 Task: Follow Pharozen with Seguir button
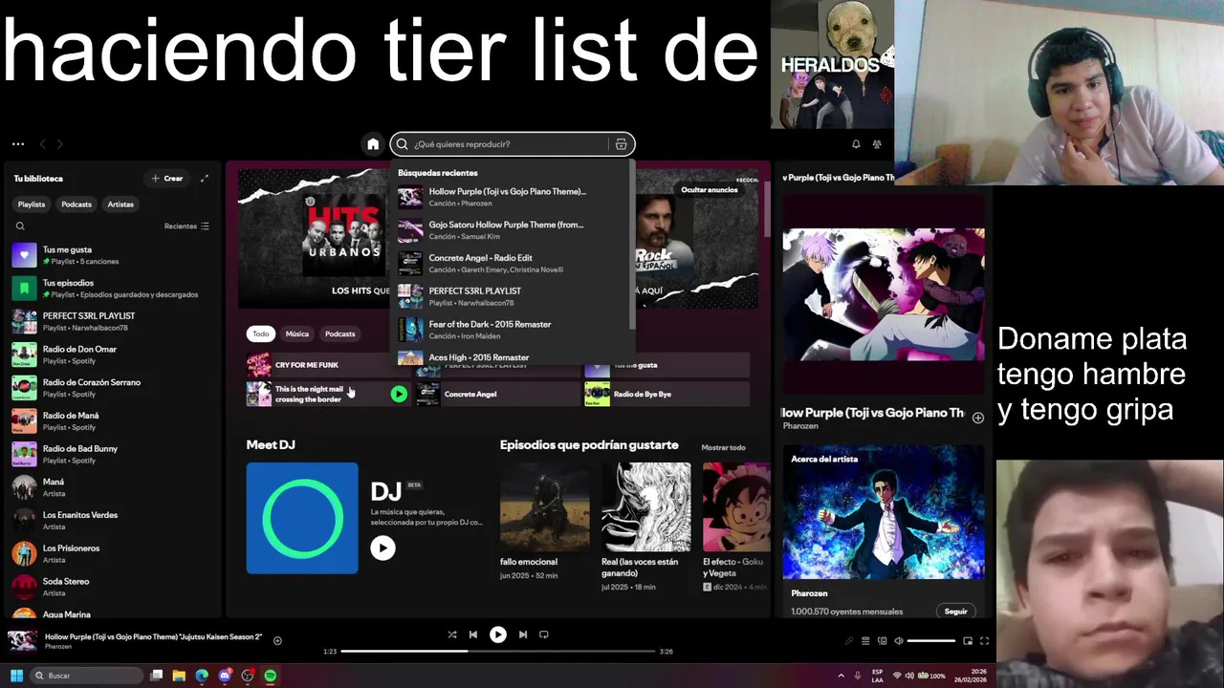tap(955, 612)
